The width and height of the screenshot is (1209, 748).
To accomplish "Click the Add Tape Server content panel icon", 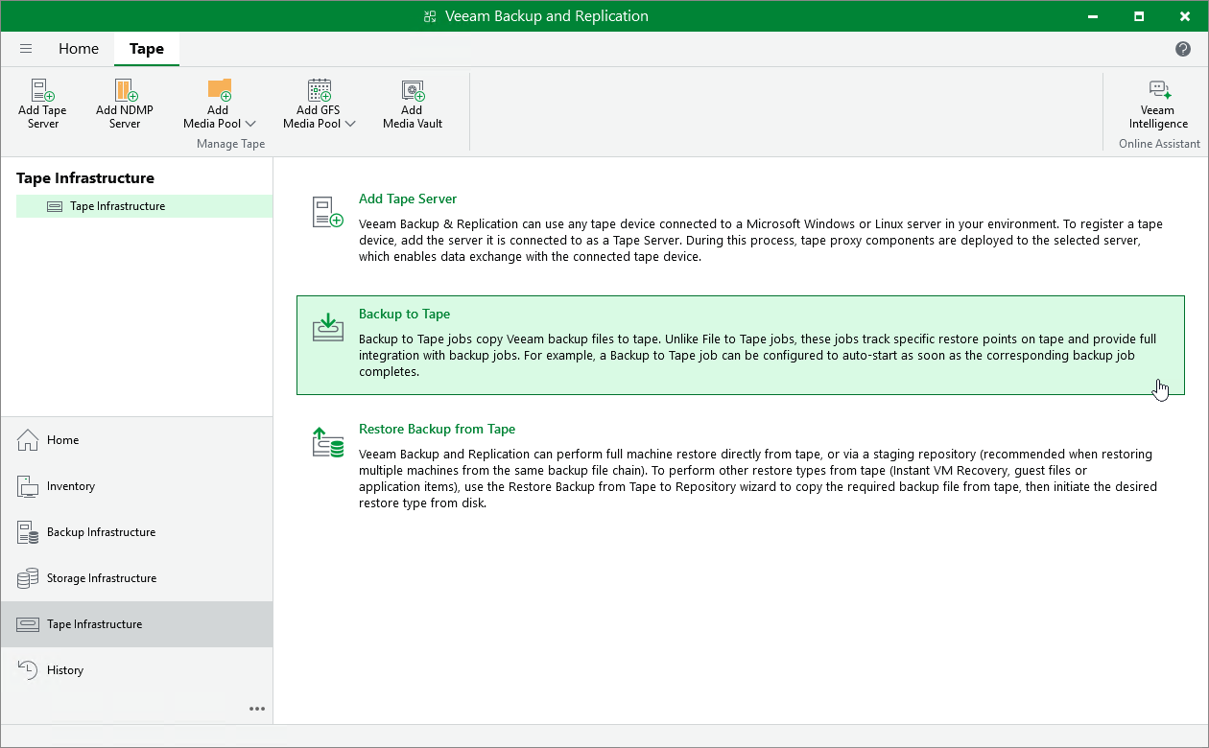I will point(328,212).
